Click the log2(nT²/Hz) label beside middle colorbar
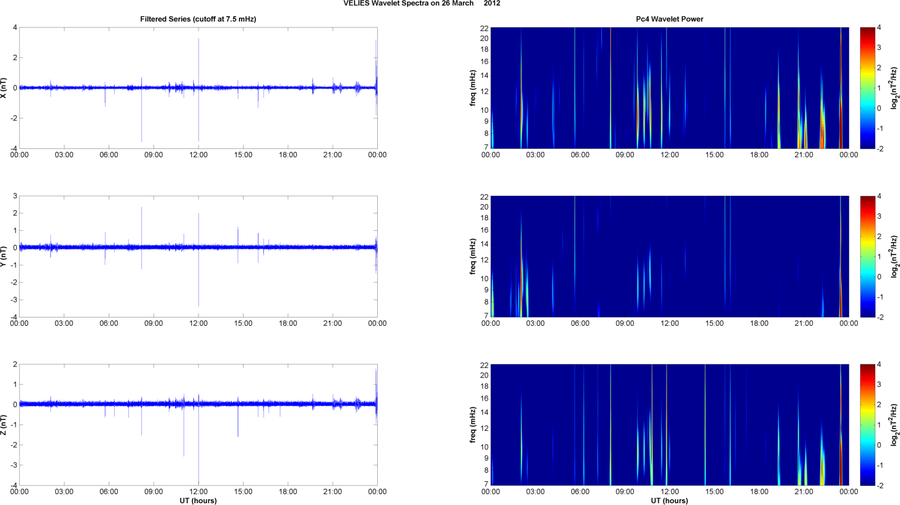900x505 pixels. tap(895, 256)
